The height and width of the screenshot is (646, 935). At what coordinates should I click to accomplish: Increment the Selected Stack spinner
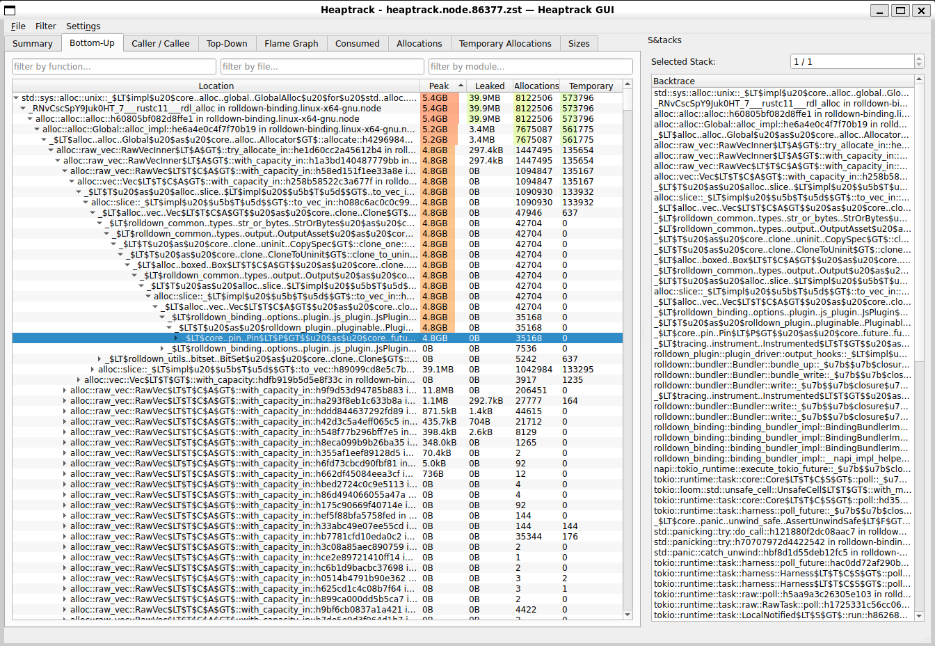pyautogui.click(x=918, y=58)
